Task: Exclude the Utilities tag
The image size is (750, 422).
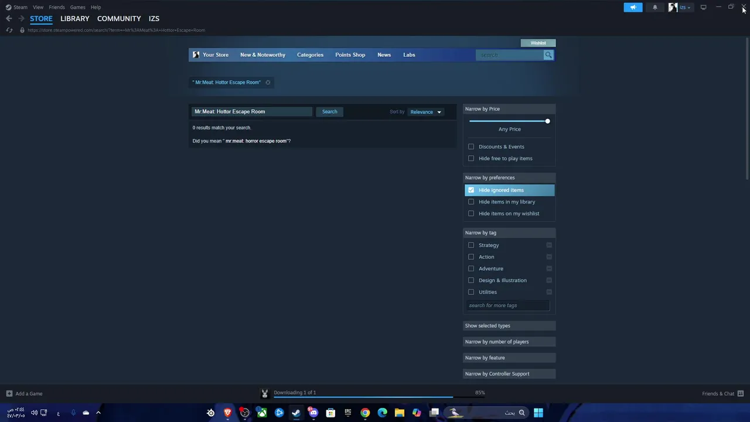Action: 549,292
